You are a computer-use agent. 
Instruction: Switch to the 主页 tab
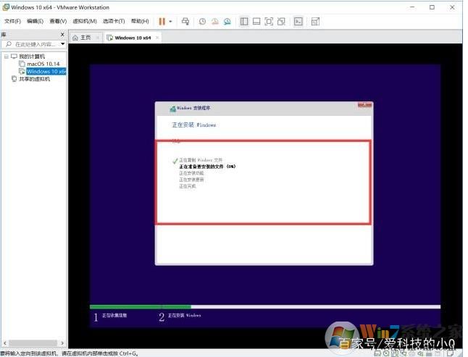coord(85,37)
